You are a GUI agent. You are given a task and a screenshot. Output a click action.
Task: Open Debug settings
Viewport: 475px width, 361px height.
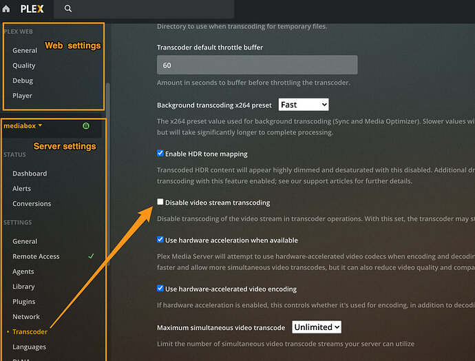(23, 81)
